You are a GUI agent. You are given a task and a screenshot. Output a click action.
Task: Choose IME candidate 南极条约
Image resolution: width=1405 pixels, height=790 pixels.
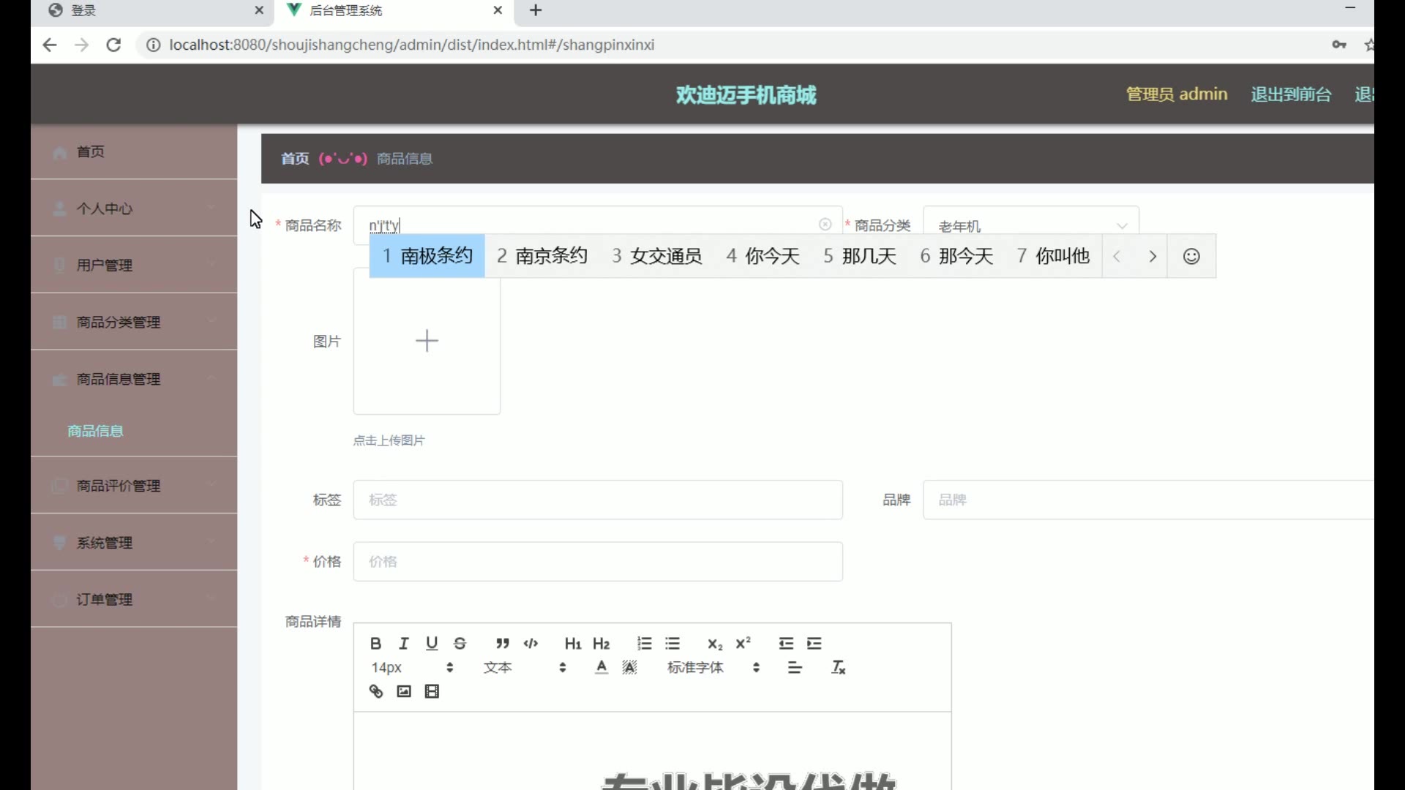coord(427,256)
